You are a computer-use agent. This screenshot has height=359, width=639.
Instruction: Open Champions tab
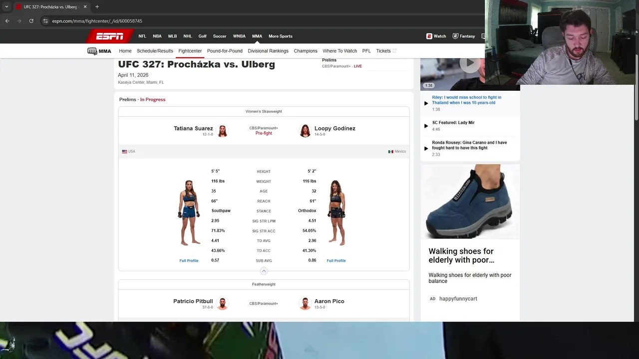click(x=306, y=51)
